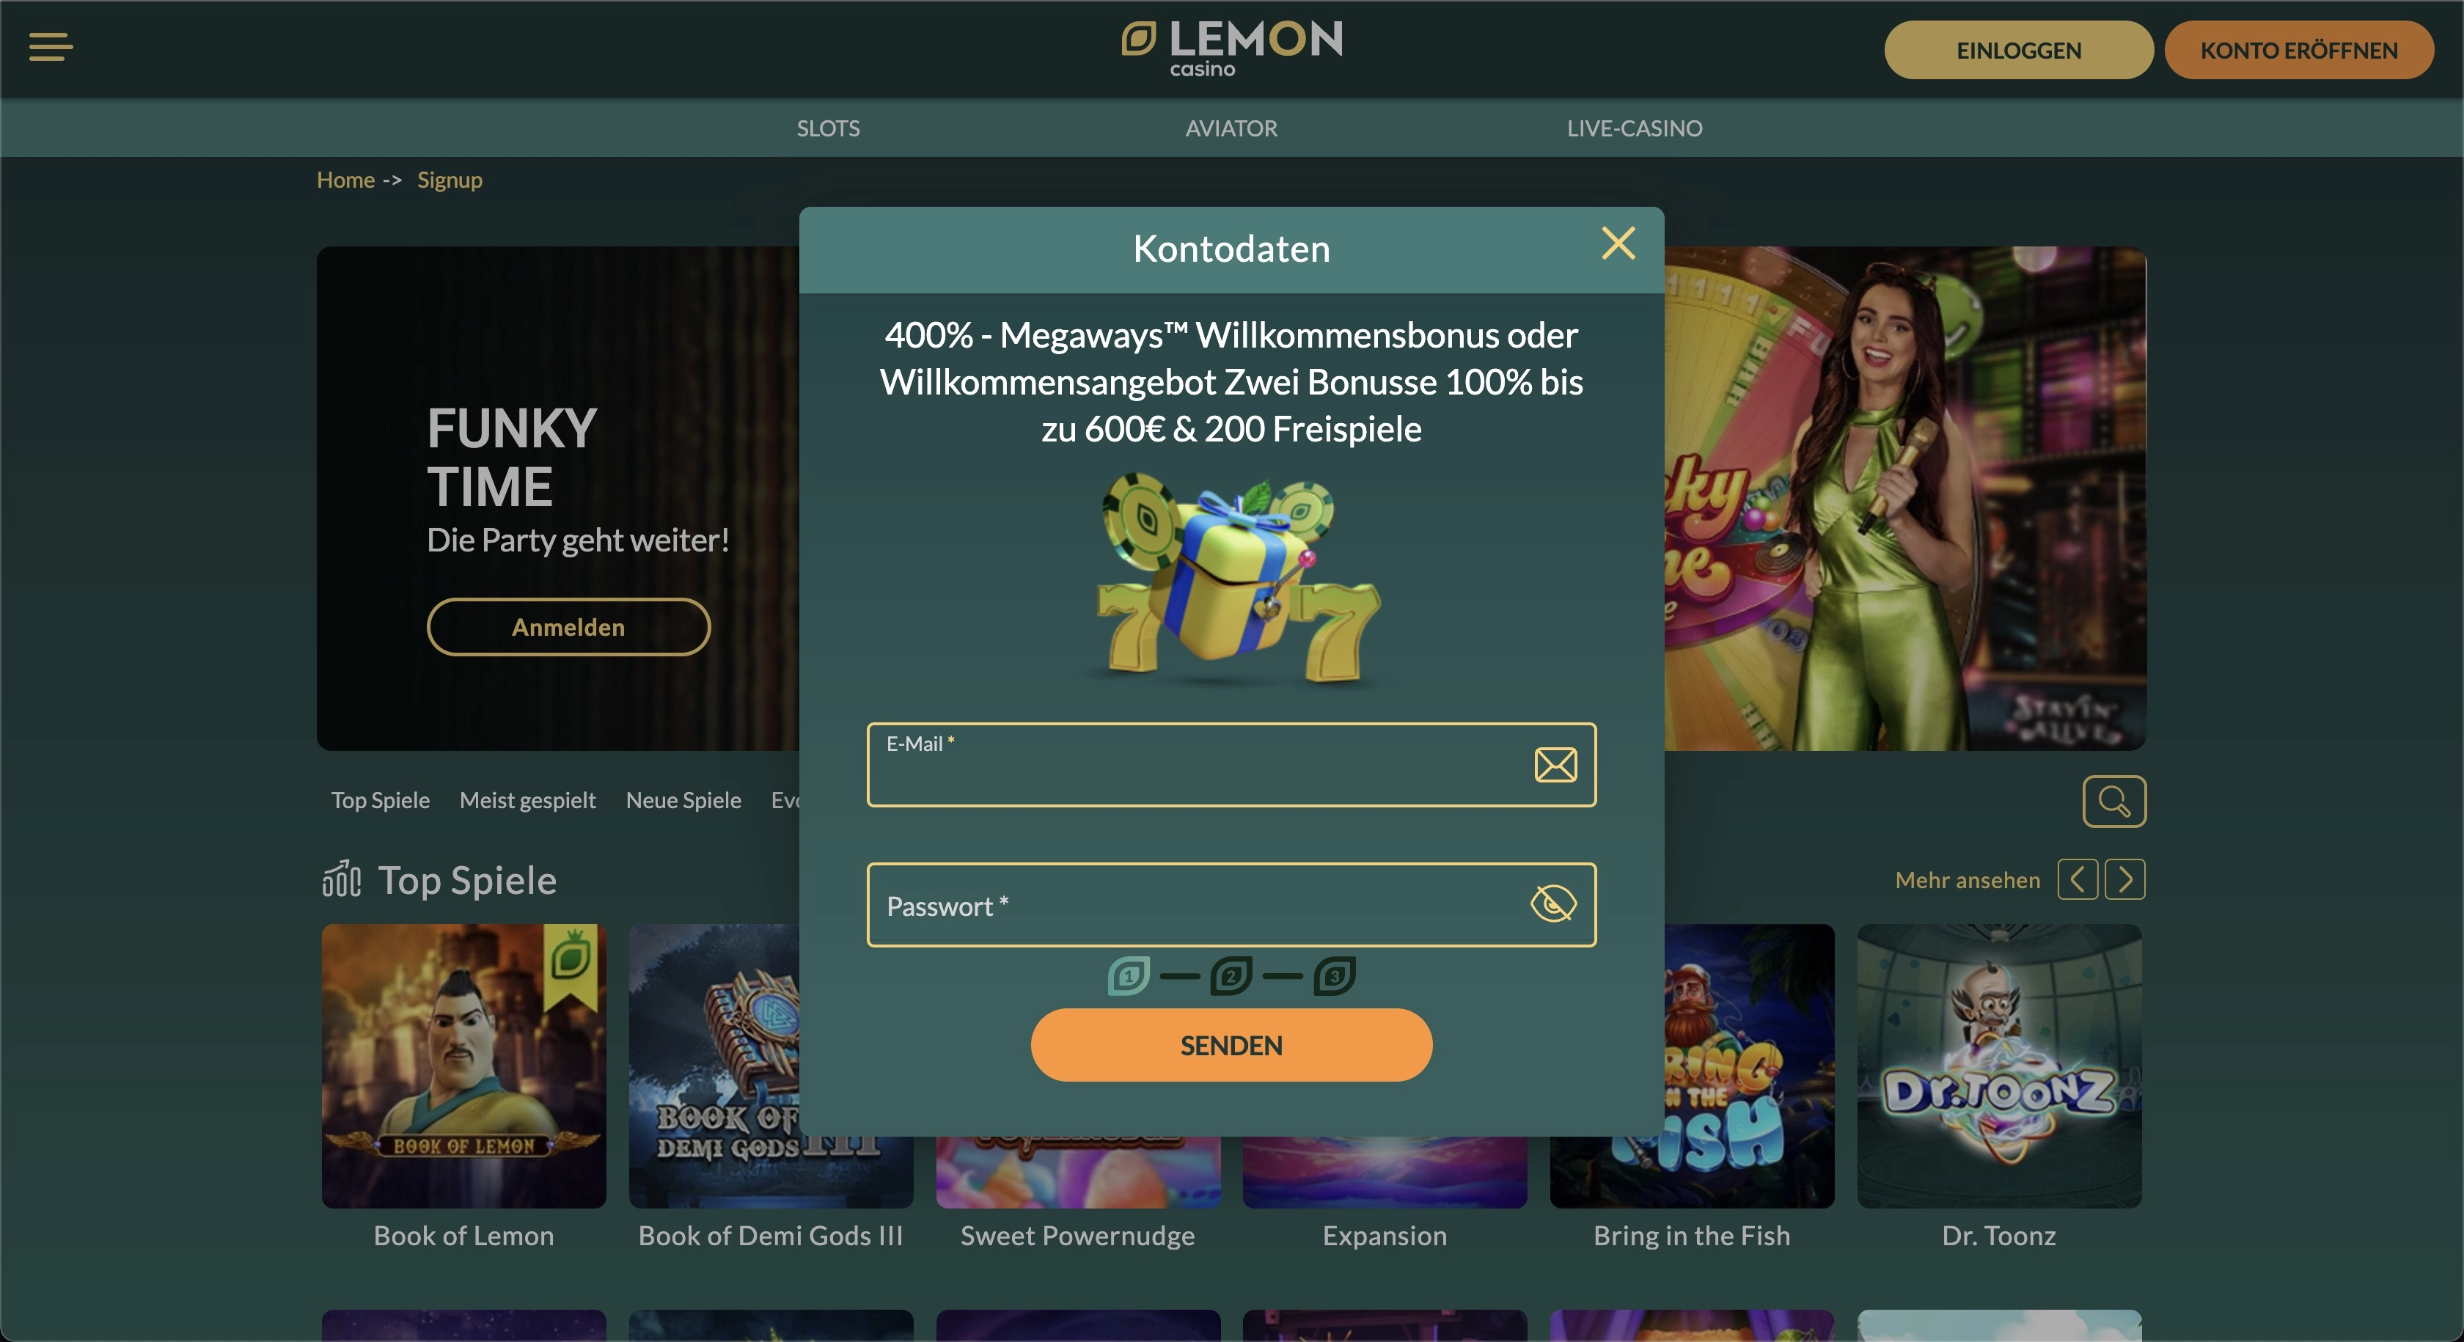Click the next arrow beside Mehr ansehen
2464x1342 pixels.
(x=2125, y=879)
